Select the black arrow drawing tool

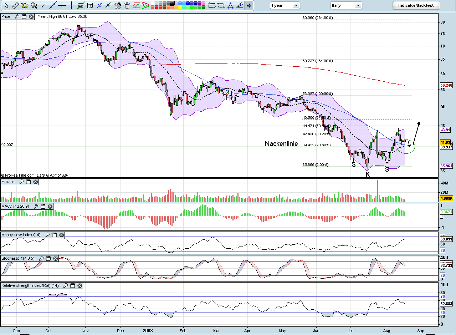click(x=249, y=5)
